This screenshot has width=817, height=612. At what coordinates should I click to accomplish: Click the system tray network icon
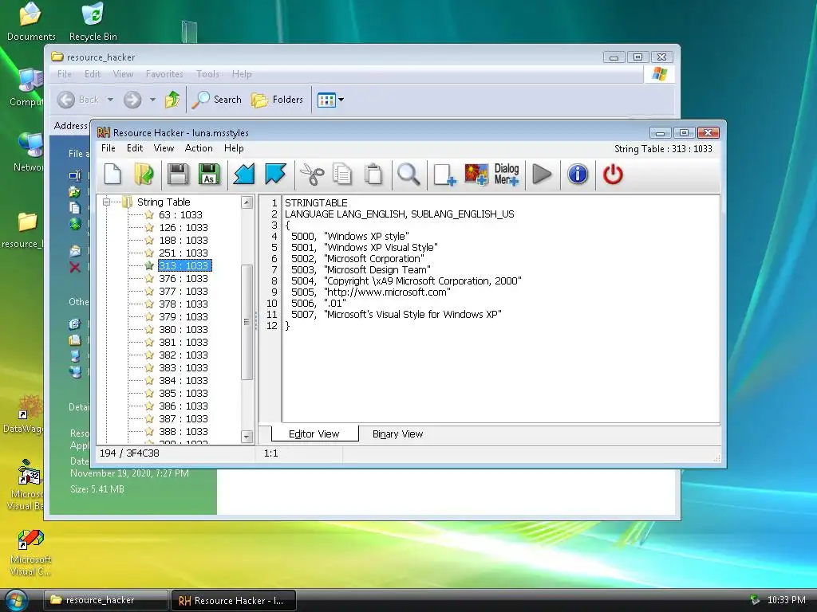(x=754, y=600)
